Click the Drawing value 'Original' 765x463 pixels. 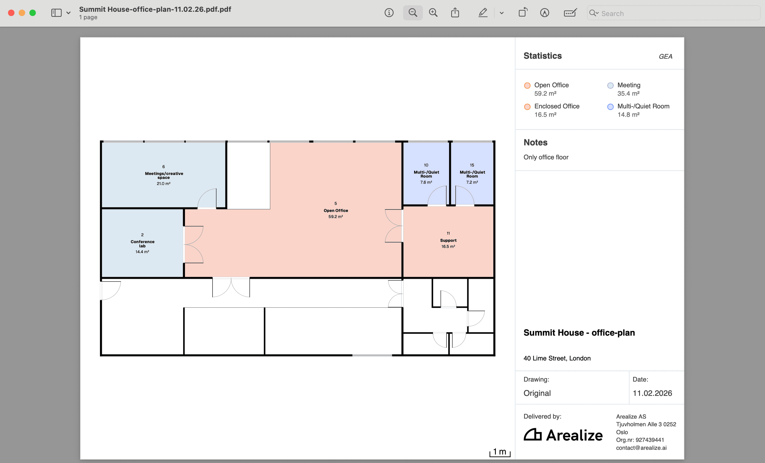click(x=537, y=393)
